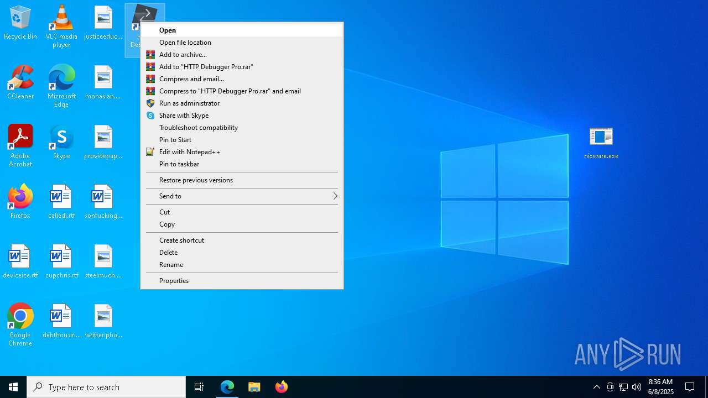Select the providepap image file icon
Screen dimensions: 708x398
coord(103,143)
